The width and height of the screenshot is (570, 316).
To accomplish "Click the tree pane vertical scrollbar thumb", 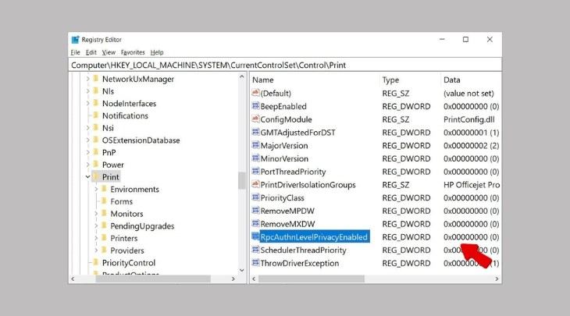I will pyautogui.click(x=241, y=180).
